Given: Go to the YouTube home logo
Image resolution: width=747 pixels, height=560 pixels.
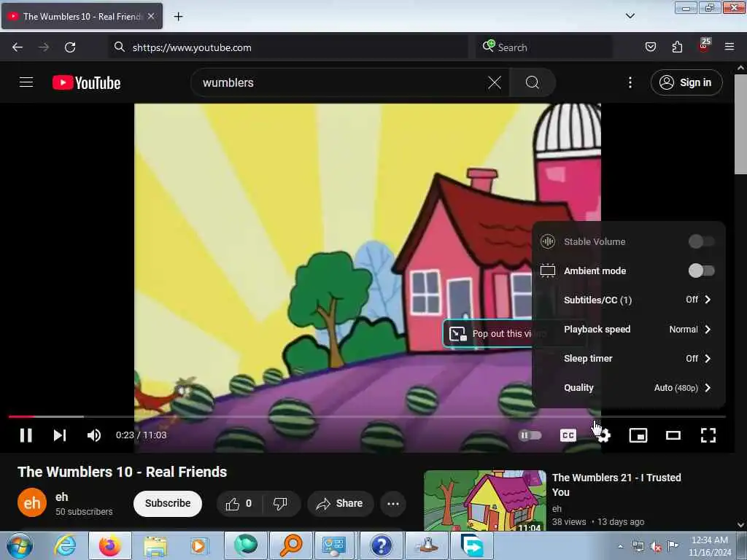Looking at the screenshot, I should click(x=86, y=82).
